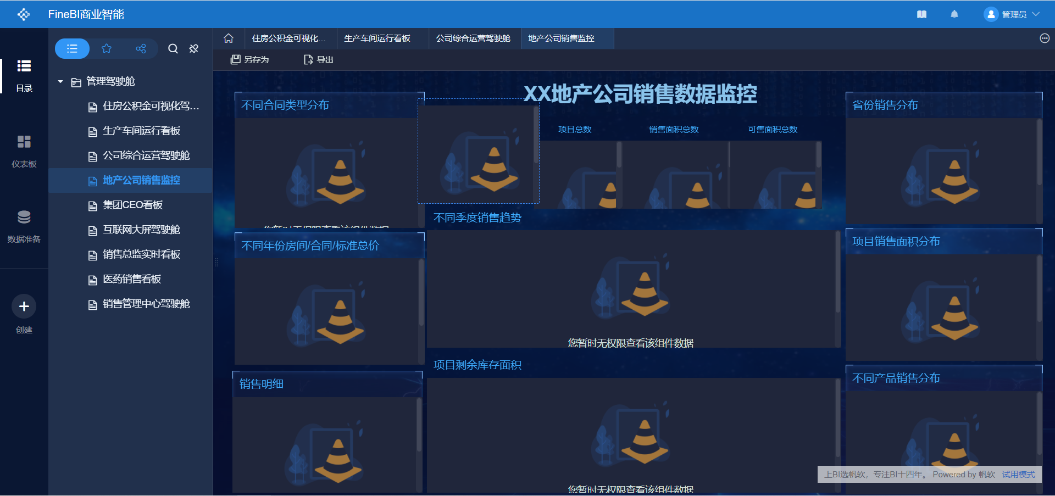Click the 导出 export button

[x=319, y=59]
